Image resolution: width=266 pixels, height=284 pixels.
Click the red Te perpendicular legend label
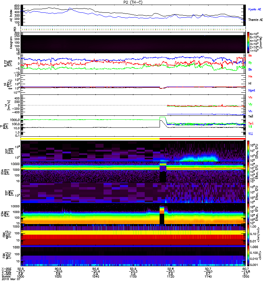(x=250, y=123)
